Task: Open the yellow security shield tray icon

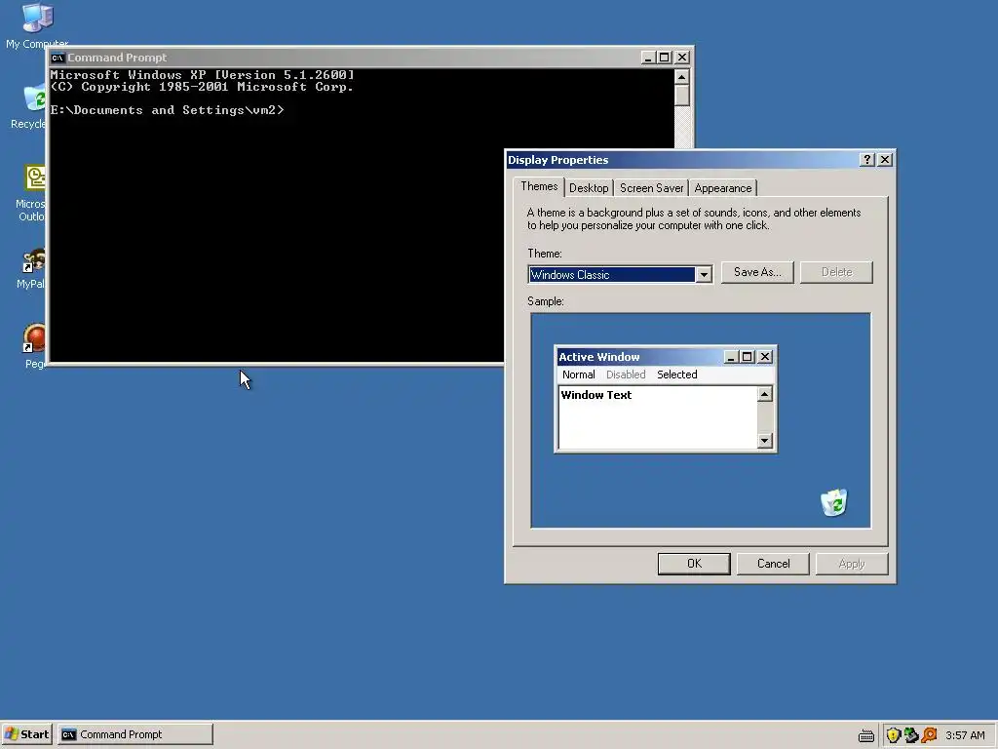Action: click(893, 735)
